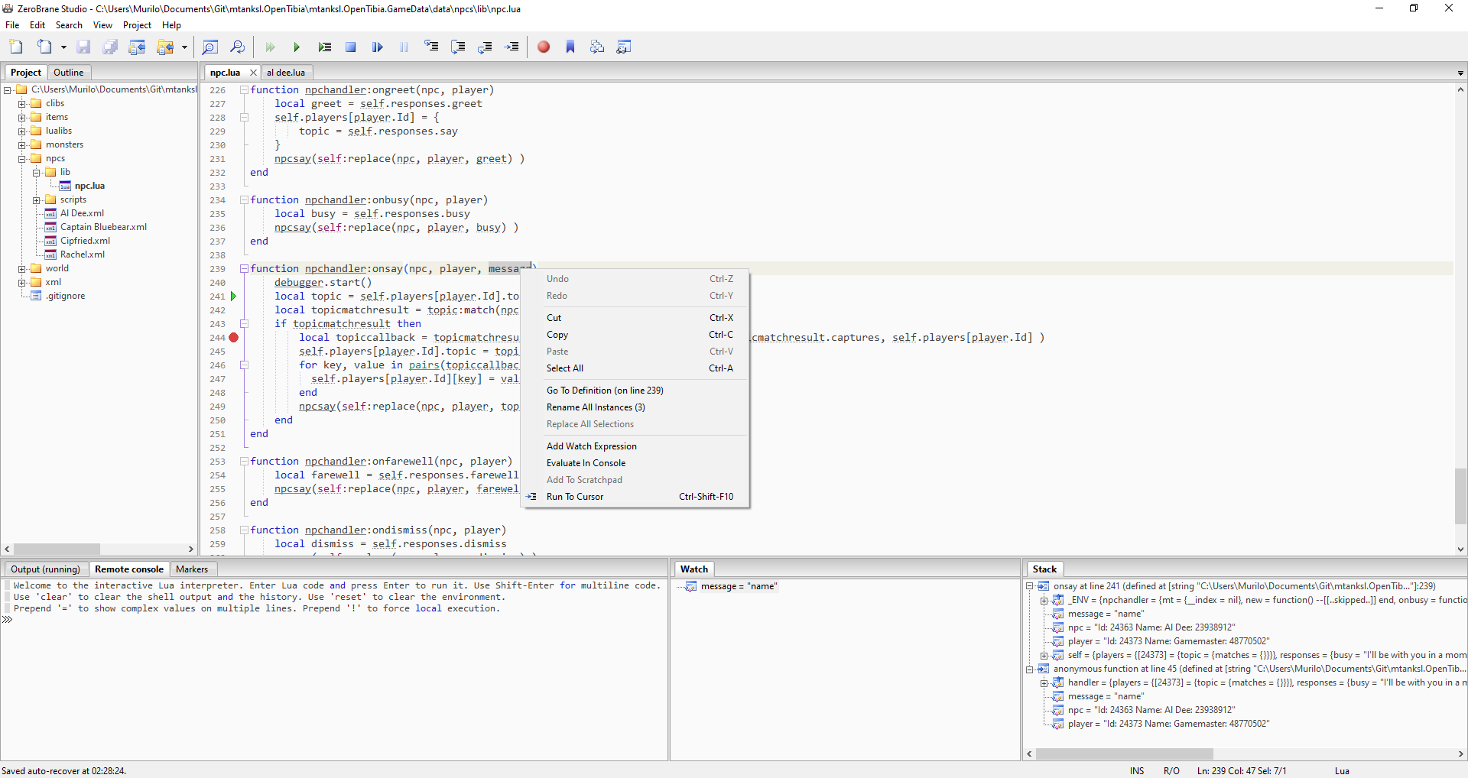Toggle a bookmark using the blue bookmark icon
1468x778 pixels.
570,47
